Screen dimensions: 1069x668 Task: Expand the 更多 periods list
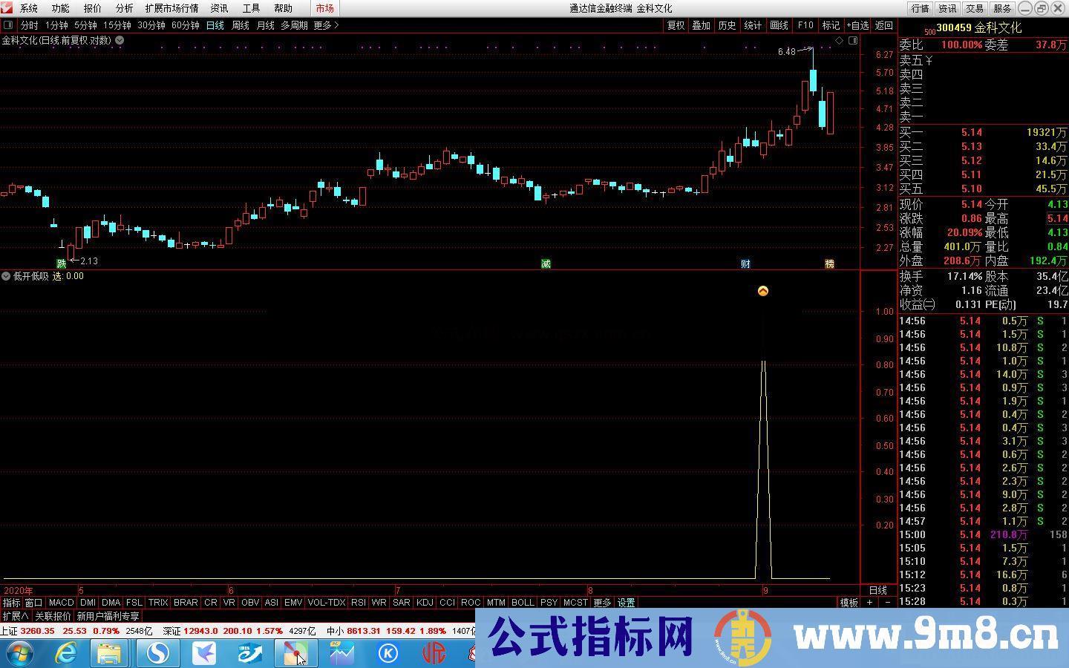(326, 25)
